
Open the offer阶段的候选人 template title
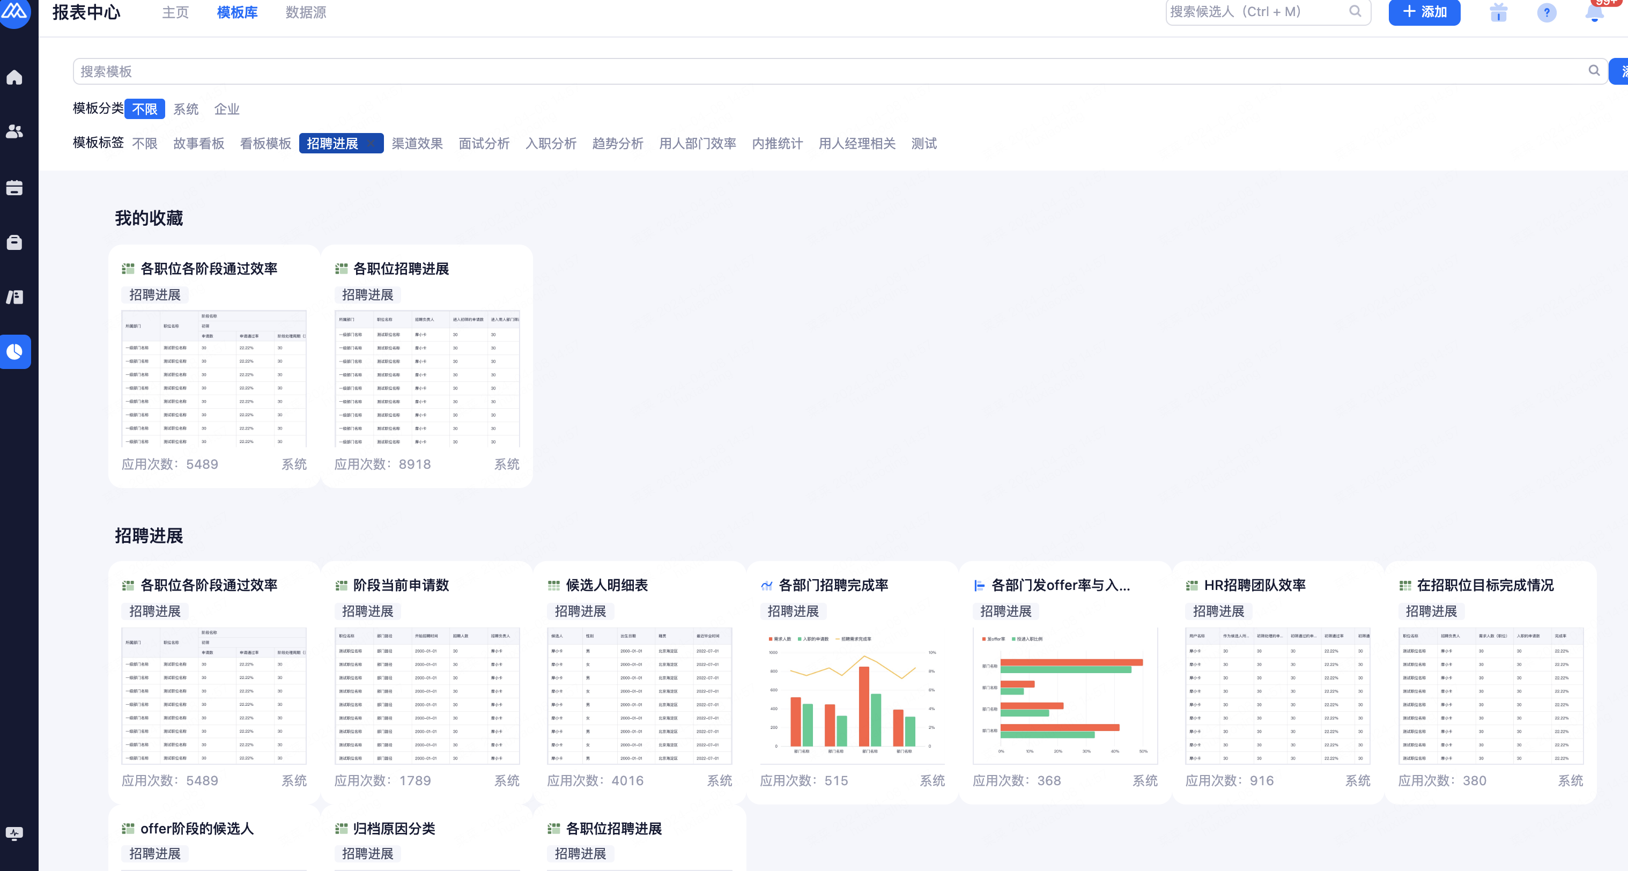(197, 828)
